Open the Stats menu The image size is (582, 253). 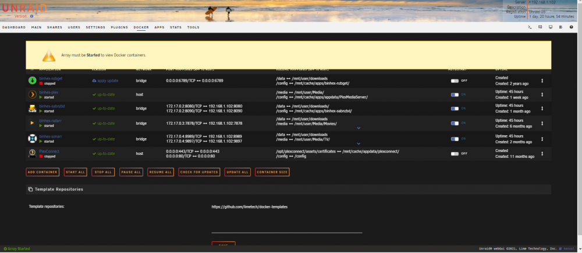(x=176, y=27)
